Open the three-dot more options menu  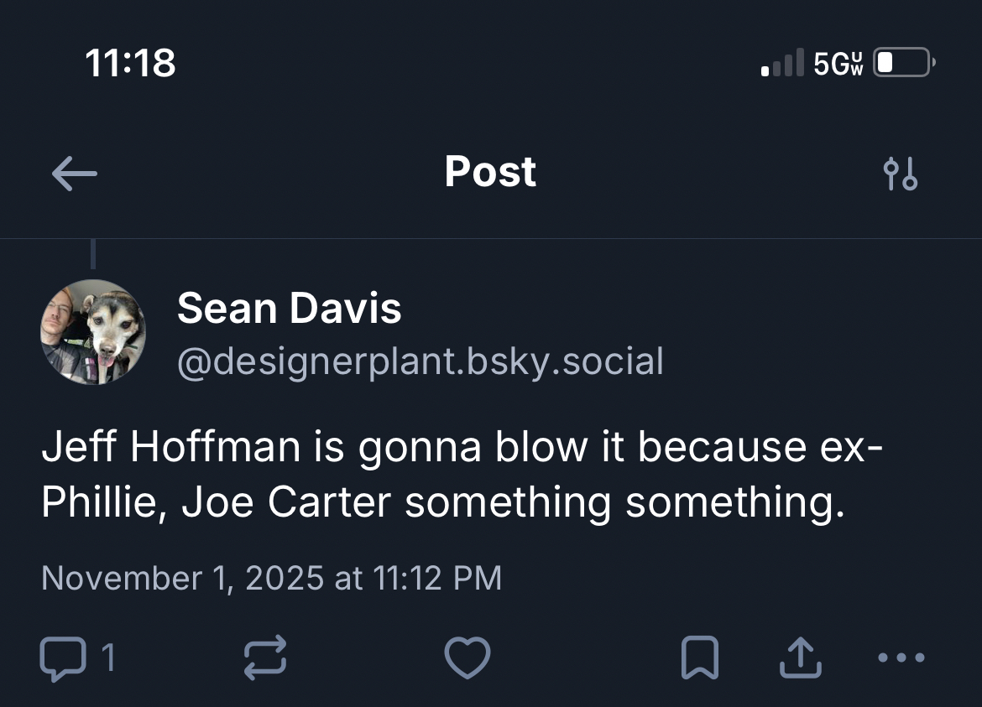(901, 658)
